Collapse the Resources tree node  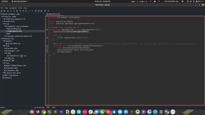(2, 39)
